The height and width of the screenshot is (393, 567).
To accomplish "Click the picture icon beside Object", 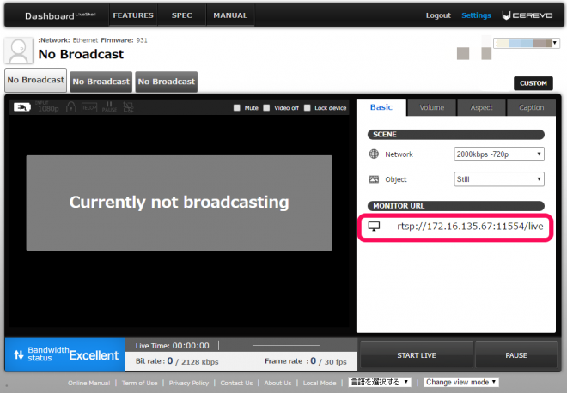I will (x=374, y=179).
